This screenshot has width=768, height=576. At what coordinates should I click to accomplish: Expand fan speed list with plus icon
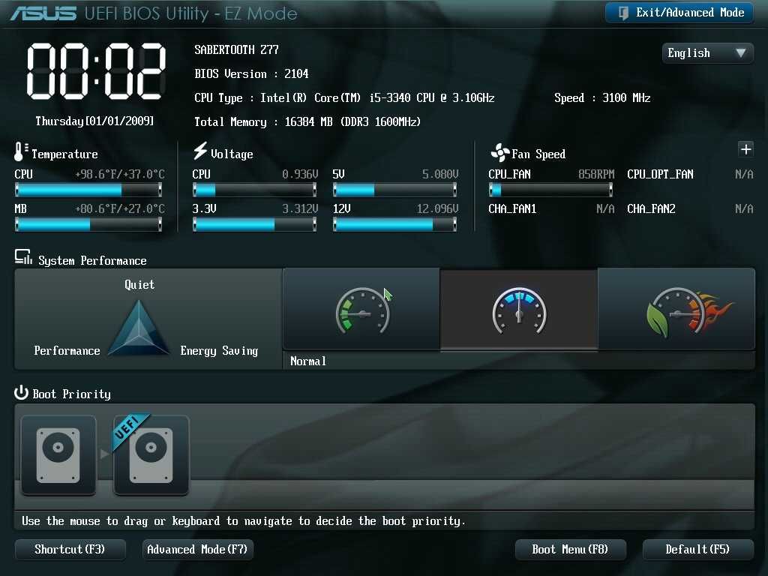pyautogui.click(x=745, y=149)
